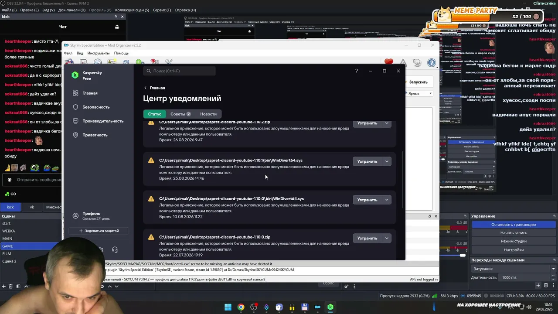Expand options for zapret-discord-youtube-1.10.0.zip threat

pos(387,238)
